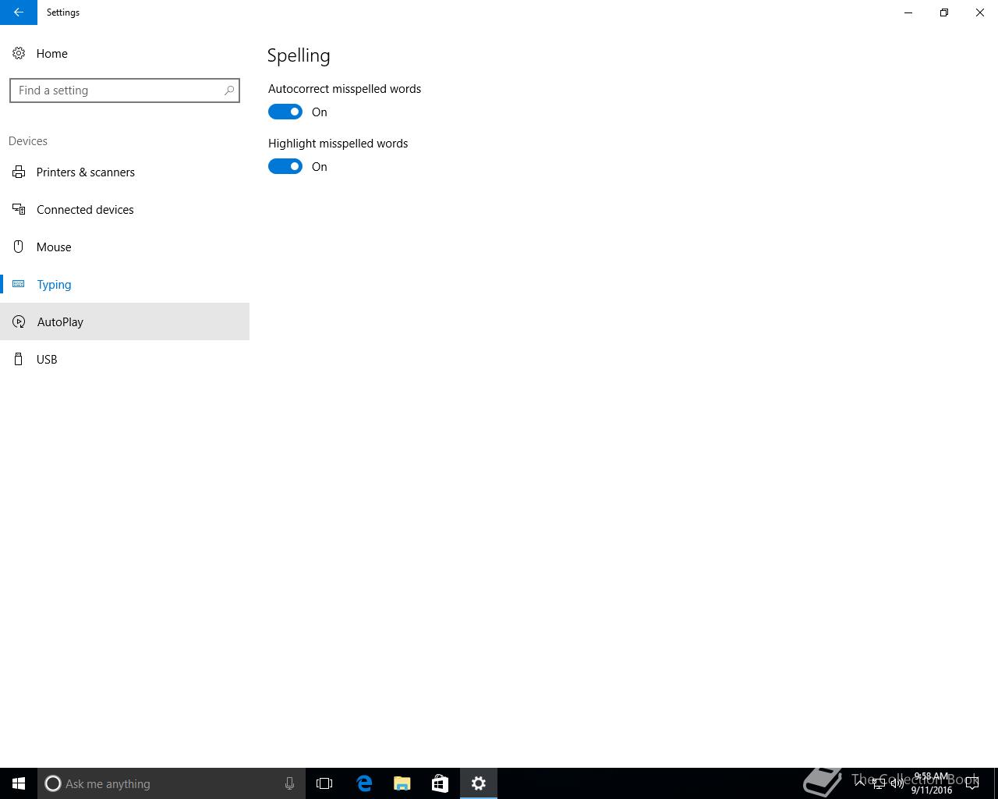The image size is (998, 799).
Task: Select Mouse settings page
Action: (125, 247)
